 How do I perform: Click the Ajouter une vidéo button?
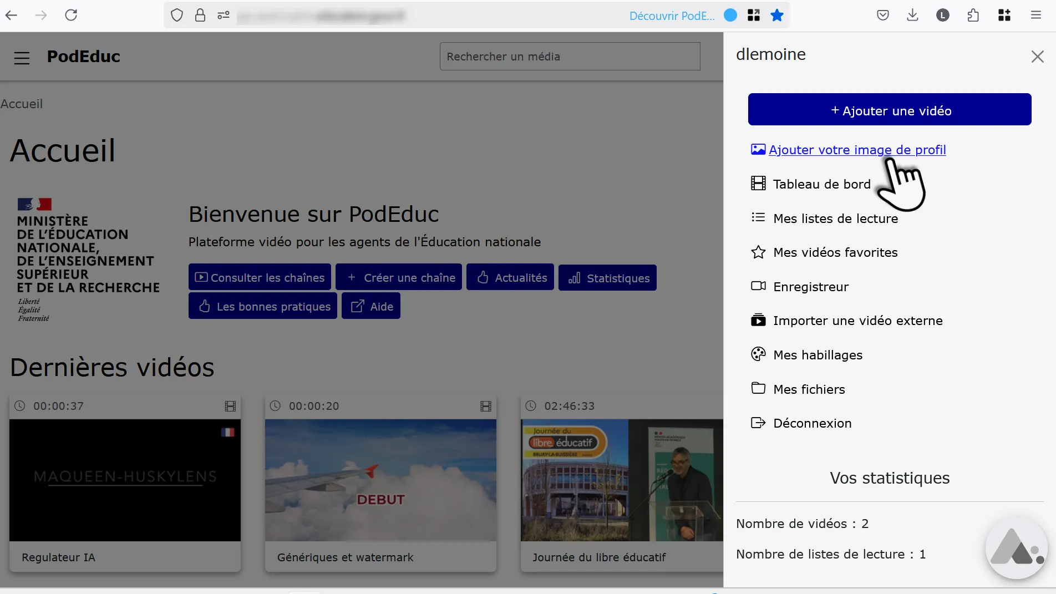click(889, 109)
